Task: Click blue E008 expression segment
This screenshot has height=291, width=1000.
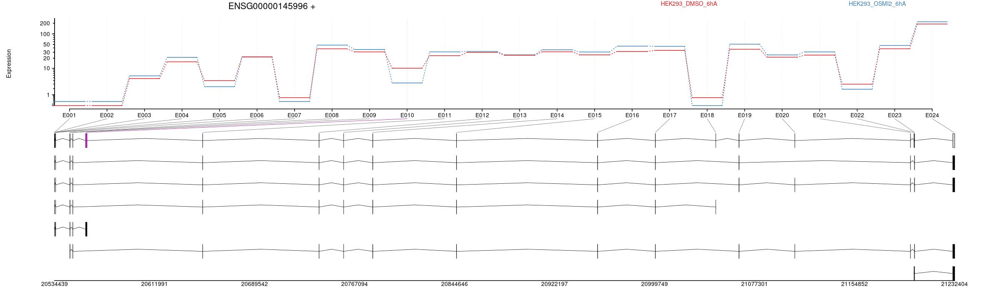Action: (x=332, y=45)
